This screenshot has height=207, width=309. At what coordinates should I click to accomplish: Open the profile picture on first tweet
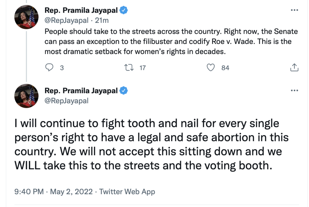[27, 17]
